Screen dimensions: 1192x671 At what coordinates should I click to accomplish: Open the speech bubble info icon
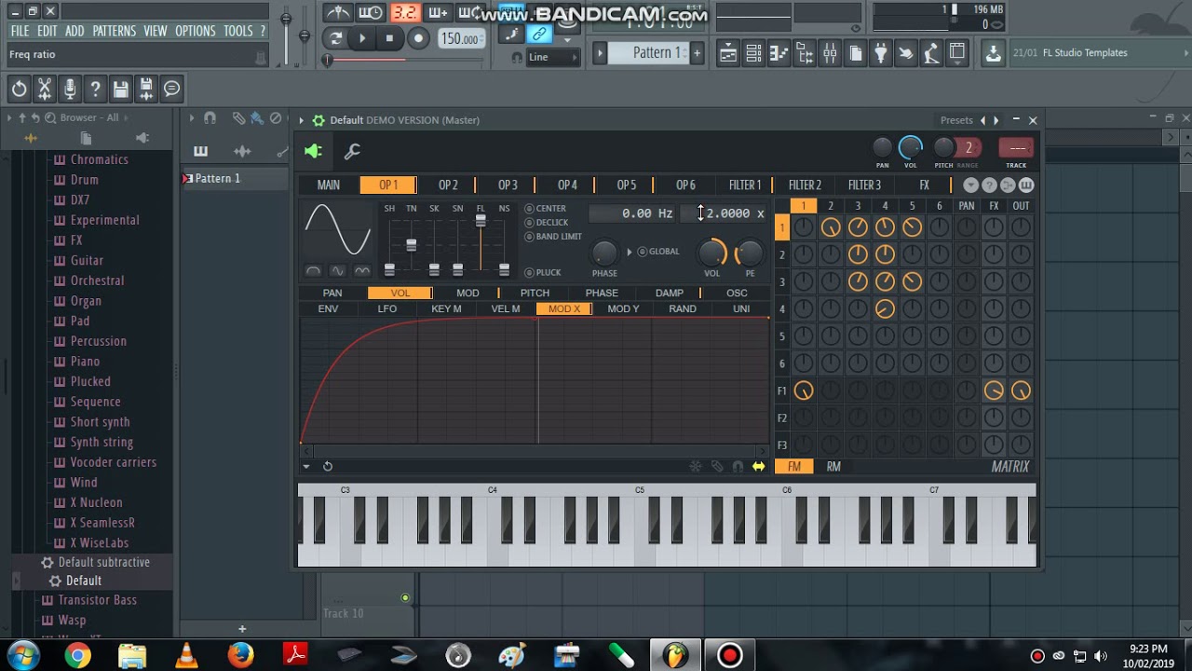pyautogui.click(x=171, y=89)
